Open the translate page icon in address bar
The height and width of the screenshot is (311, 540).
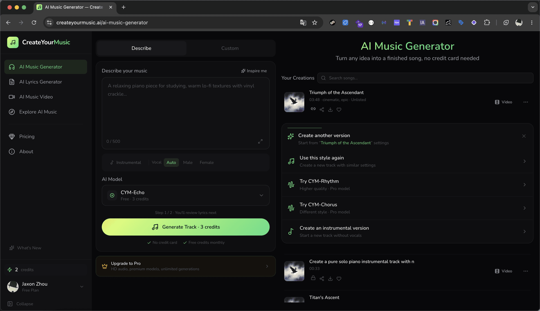coord(303,23)
